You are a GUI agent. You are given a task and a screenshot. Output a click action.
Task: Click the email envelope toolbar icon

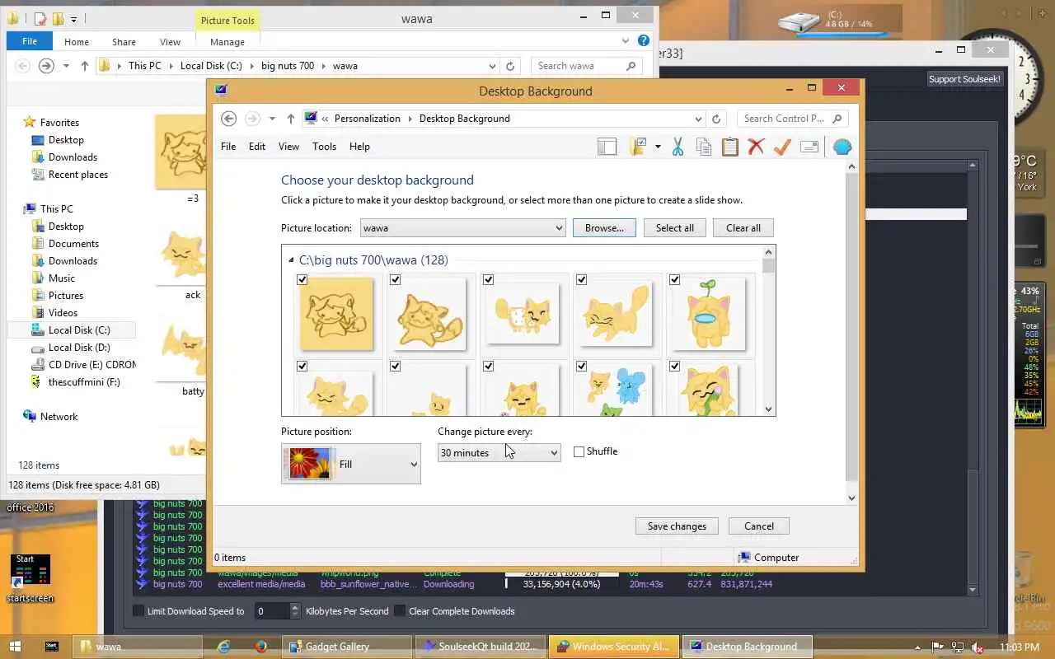pyautogui.click(x=809, y=147)
